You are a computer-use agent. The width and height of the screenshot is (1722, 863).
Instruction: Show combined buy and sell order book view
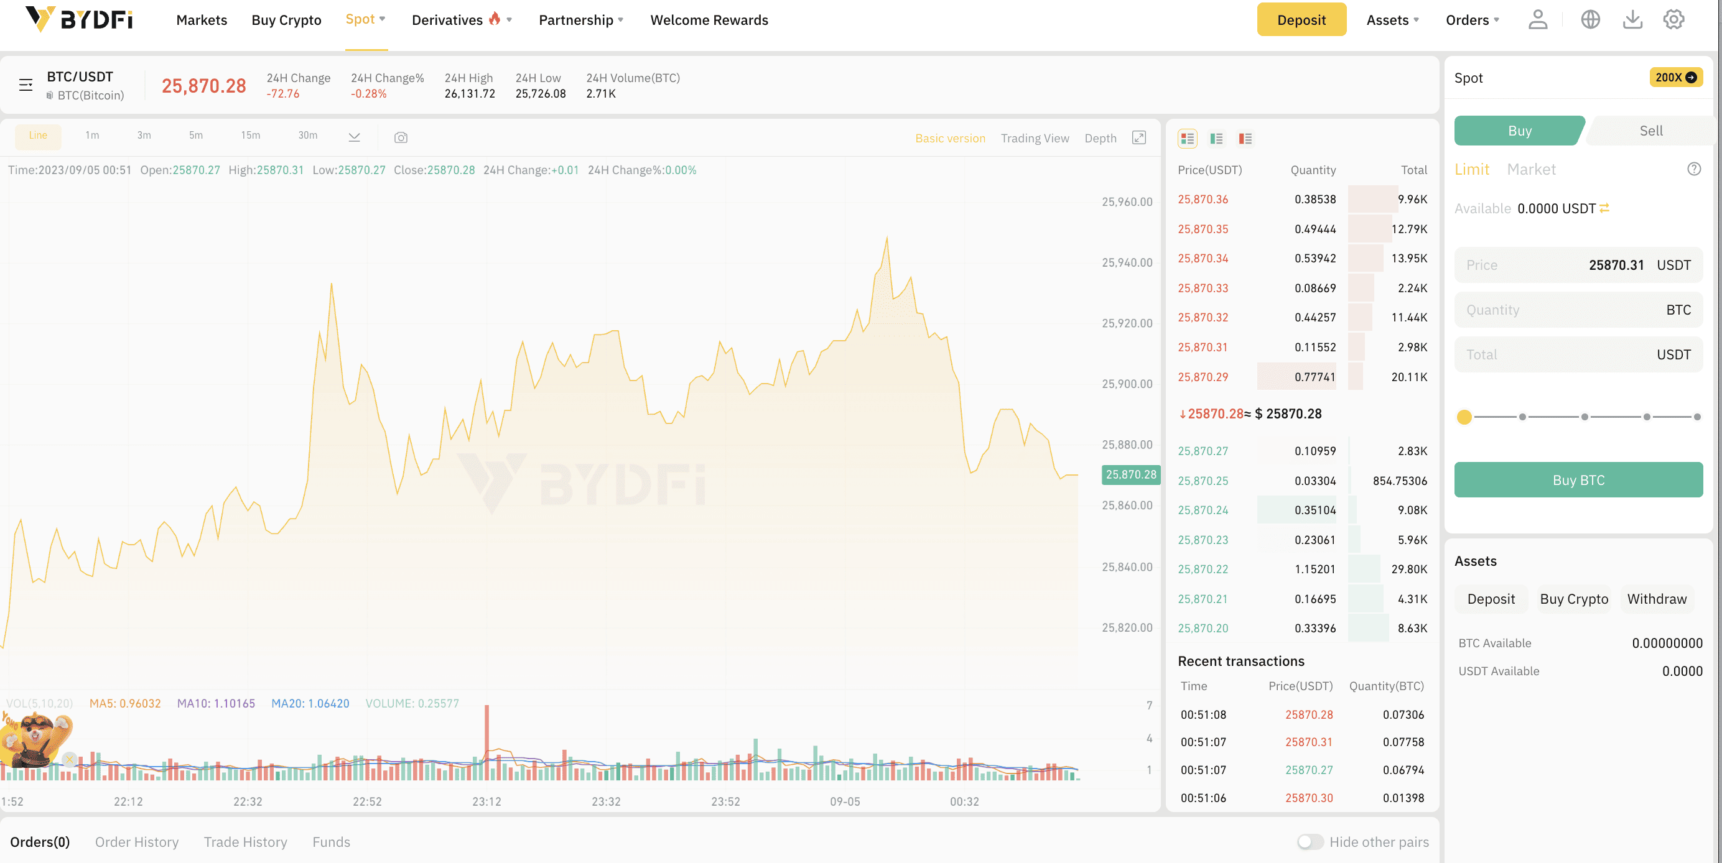click(x=1187, y=138)
